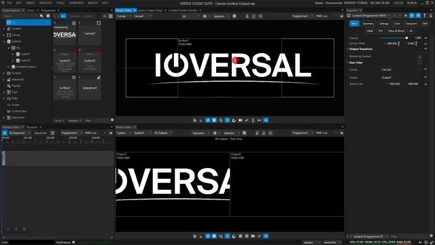Open All Outputs dropdown in lower Render Editor
435x245 pixels.
pos(163,133)
